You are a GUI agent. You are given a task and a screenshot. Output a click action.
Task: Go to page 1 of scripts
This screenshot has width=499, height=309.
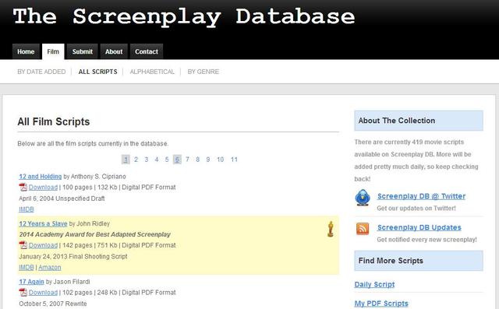click(x=126, y=160)
